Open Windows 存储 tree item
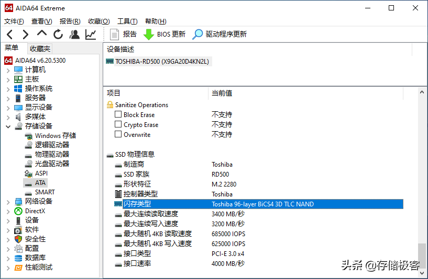 [x=50, y=135]
